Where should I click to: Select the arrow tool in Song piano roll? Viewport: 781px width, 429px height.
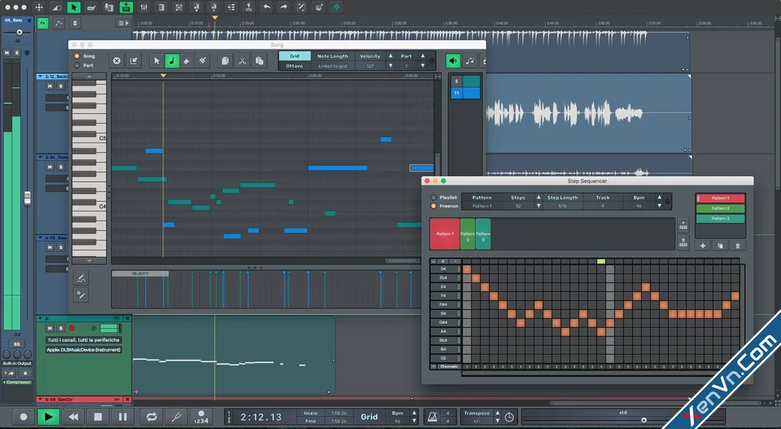[157, 61]
